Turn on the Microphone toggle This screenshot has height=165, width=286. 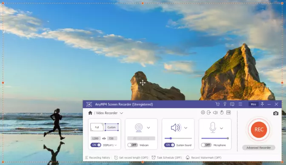click(x=206, y=145)
